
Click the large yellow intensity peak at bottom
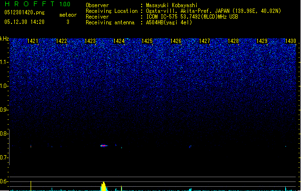pyautogui.click(x=104, y=186)
